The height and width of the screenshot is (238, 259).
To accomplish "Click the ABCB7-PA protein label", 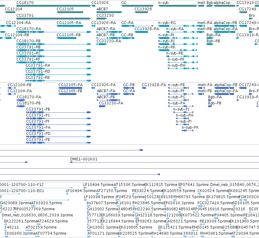I will [106, 91].
